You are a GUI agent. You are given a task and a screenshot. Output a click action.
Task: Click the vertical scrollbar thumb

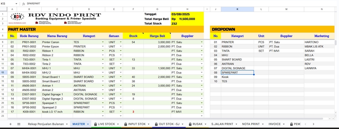336,43
